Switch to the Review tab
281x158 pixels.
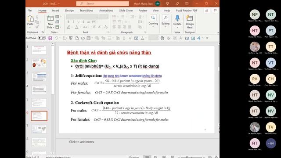click(143, 11)
